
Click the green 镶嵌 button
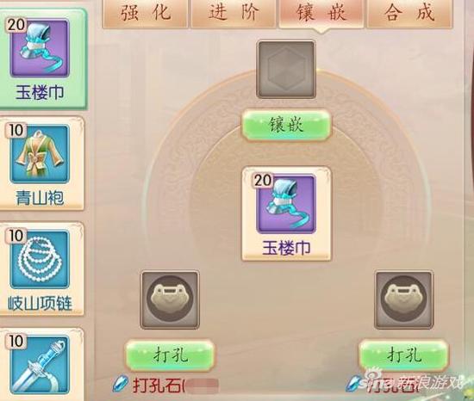286,125
